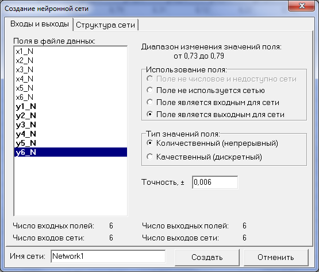Select field y1_N in the list
The height and width of the screenshot is (272, 319).
(71, 106)
